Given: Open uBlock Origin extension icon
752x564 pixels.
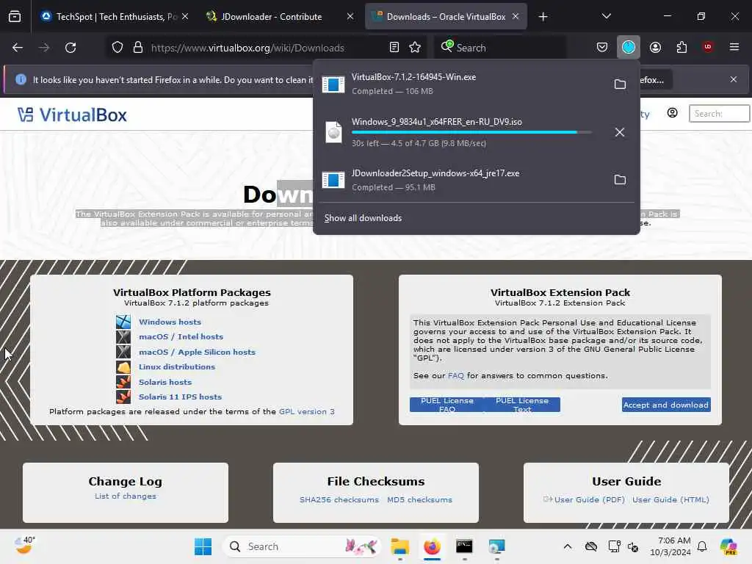Looking at the screenshot, I should click(x=708, y=47).
